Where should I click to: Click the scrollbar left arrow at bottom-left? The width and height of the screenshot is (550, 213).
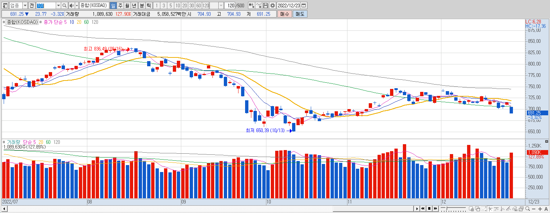[x=4, y=209]
